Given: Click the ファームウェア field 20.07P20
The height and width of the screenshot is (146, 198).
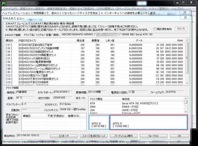Looking at the screenshot, I should pyautogui.click(x=175, y=92).
